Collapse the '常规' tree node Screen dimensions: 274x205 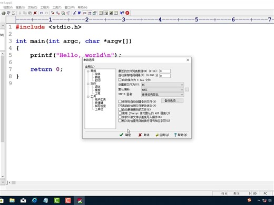(x=88, y=71)
